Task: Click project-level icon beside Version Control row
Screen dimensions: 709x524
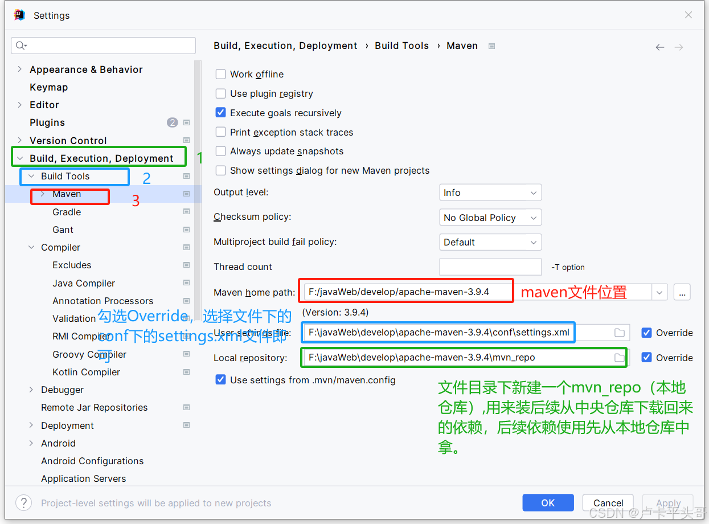Action: pos(186,140)
